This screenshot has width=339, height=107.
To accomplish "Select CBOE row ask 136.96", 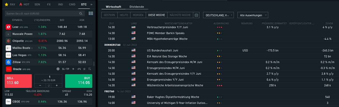I will (x=82, y=102).
